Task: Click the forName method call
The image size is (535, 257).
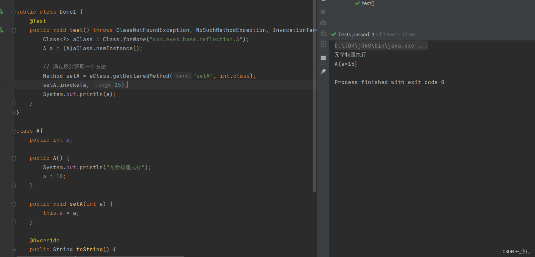Action: 134,39
